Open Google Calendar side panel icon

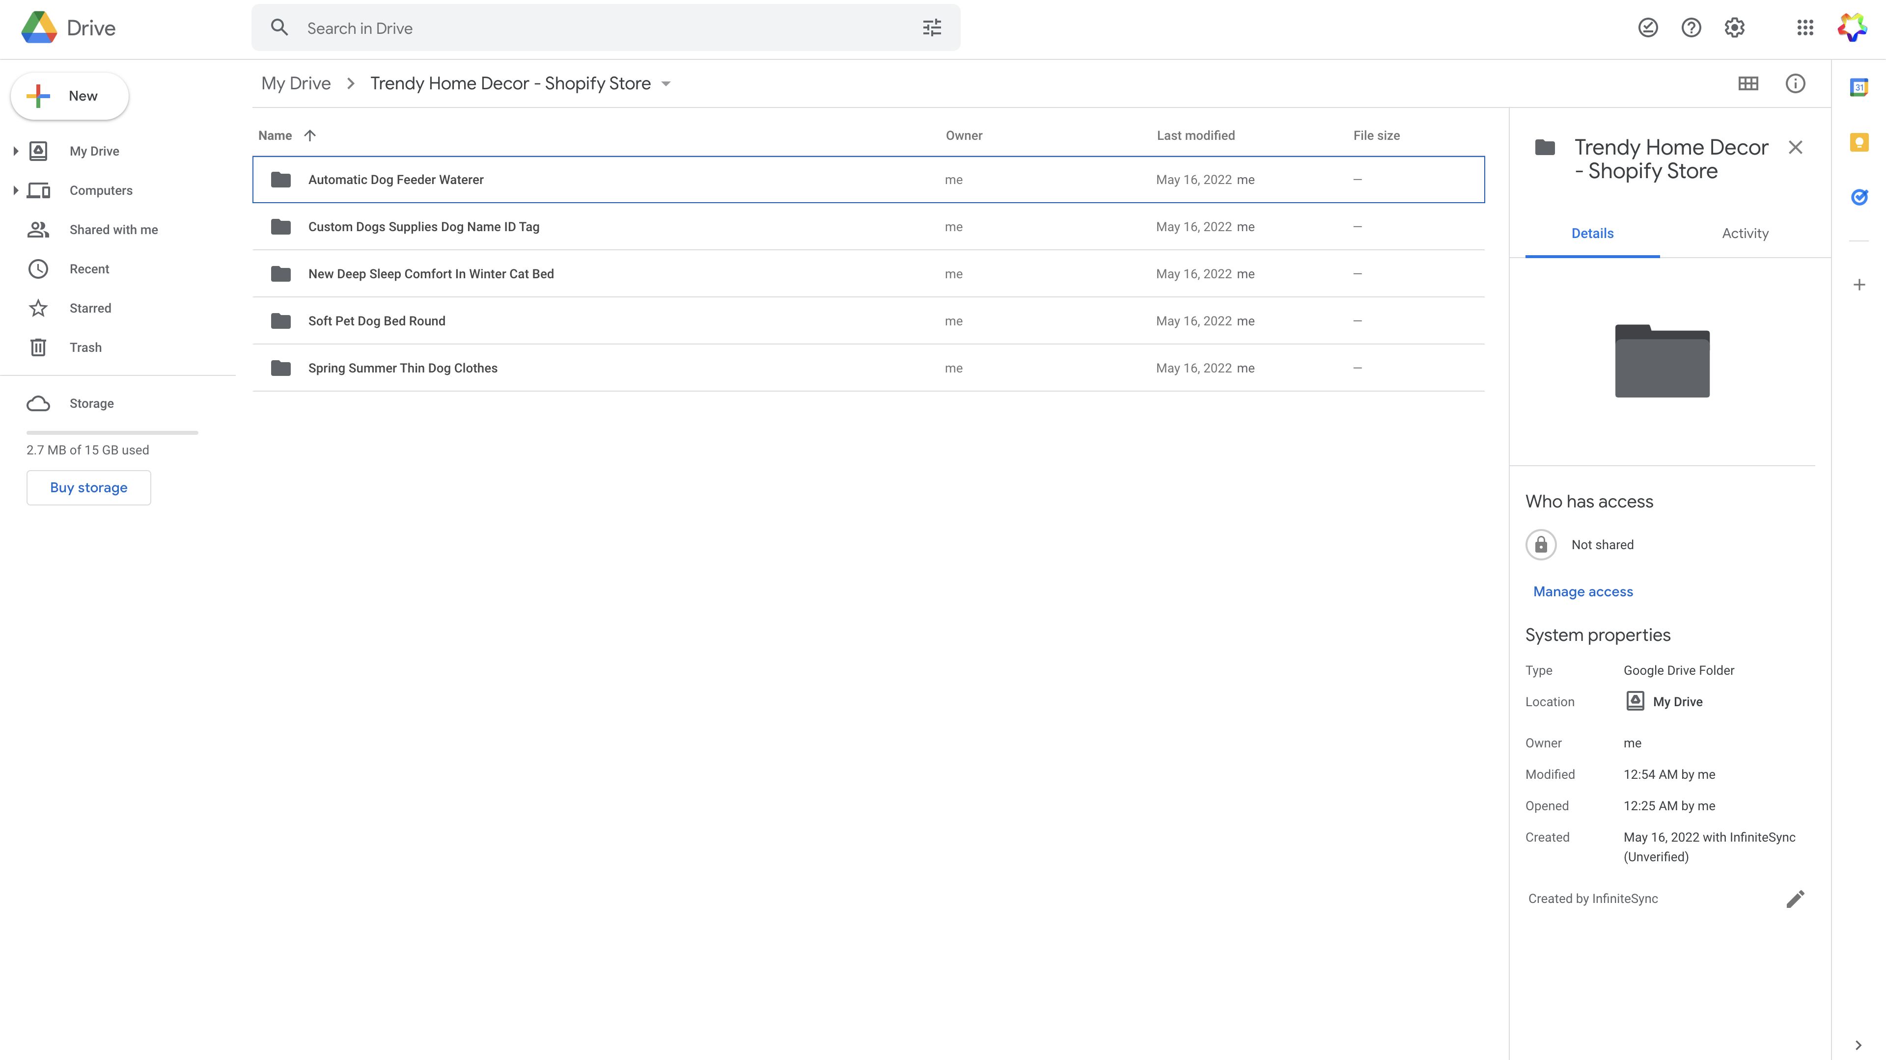click(x=1858, y=88)
